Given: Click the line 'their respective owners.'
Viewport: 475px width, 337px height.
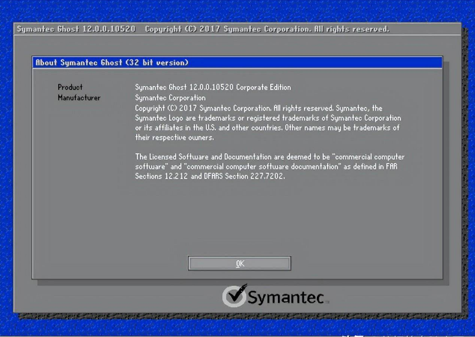Looking at the screenshot, I should (x=174, y=137).
